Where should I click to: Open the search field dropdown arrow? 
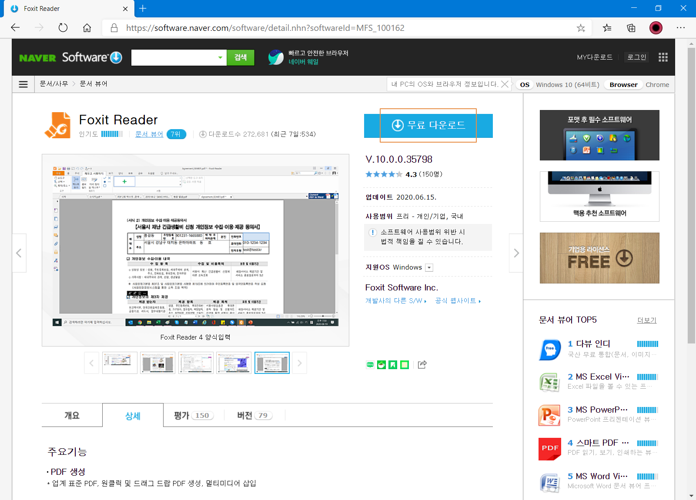[x=220, y=57]
